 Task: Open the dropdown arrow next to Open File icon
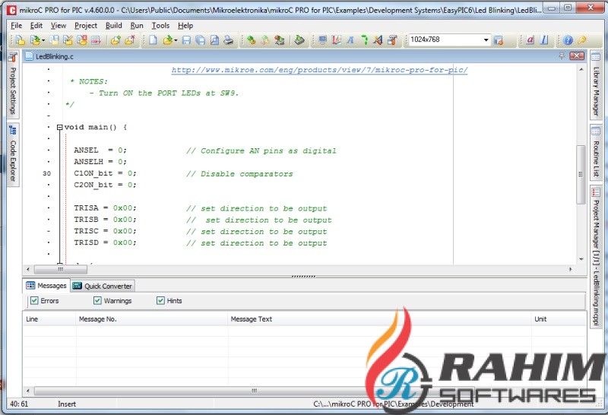tap(176, 40)
